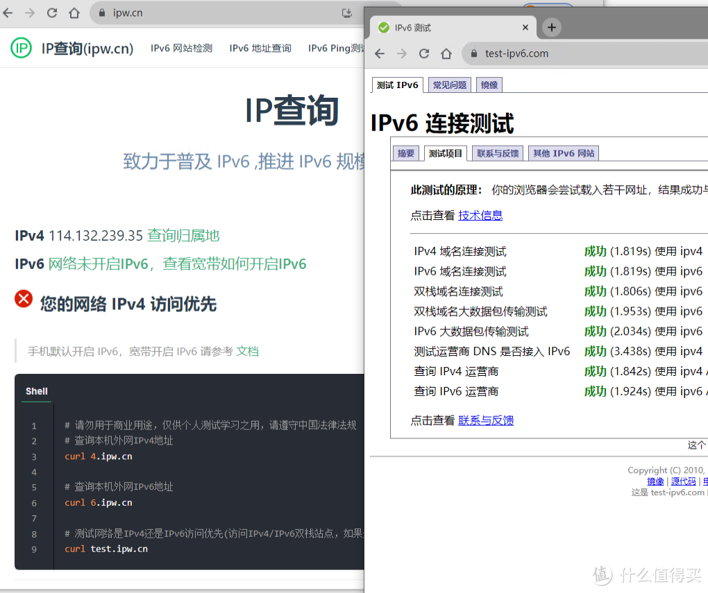Click test-ipv6.com address bar field

point(585,53)
